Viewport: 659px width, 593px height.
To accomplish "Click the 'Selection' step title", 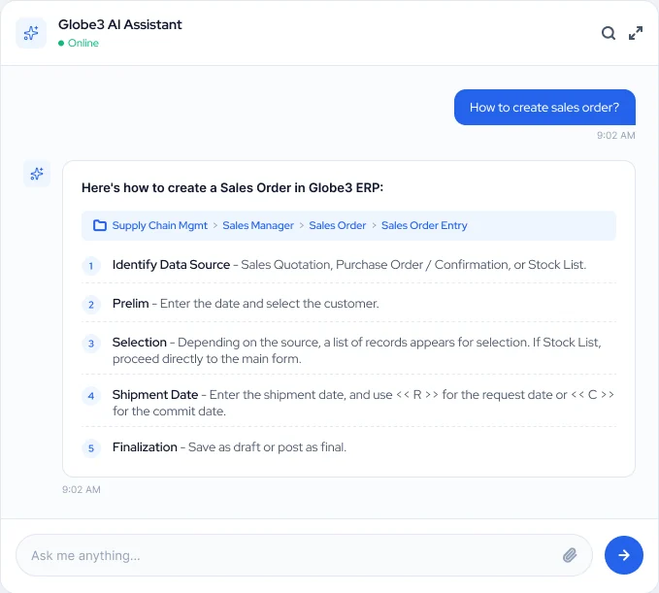I will pos(140,342).
